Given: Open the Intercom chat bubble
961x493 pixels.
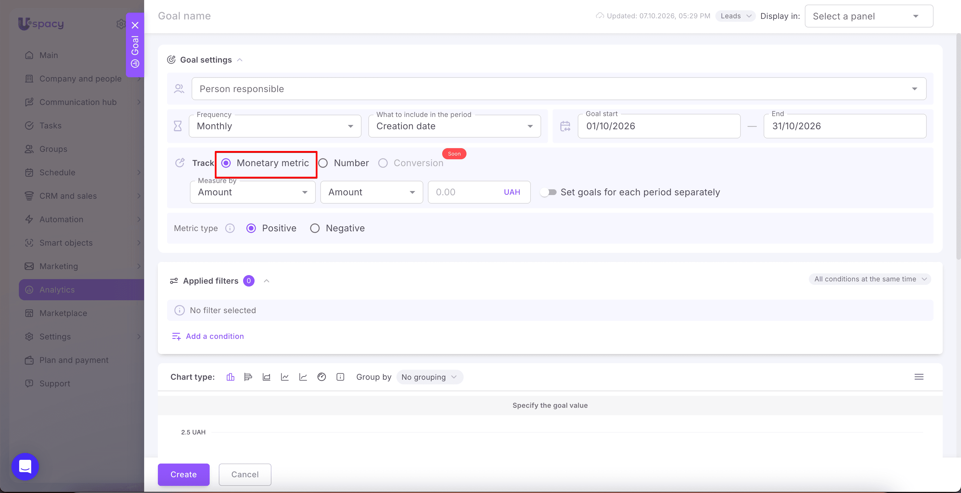Looking at the screenshot, I should (x=25, y=466).
